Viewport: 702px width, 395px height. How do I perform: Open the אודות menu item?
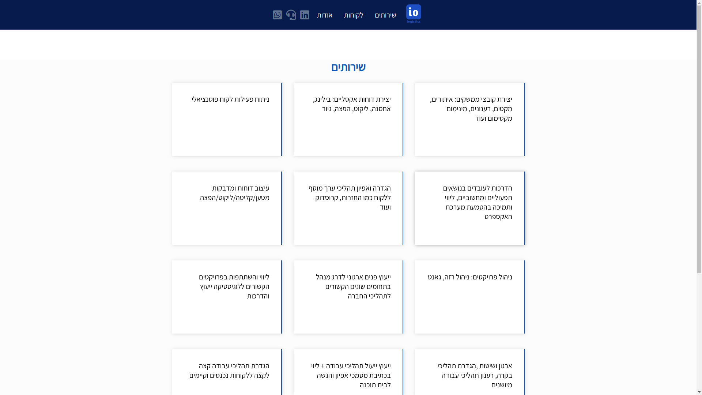325,15
